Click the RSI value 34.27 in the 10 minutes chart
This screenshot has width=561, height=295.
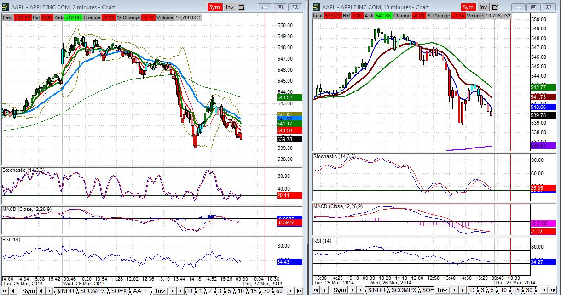click(543, 262)
